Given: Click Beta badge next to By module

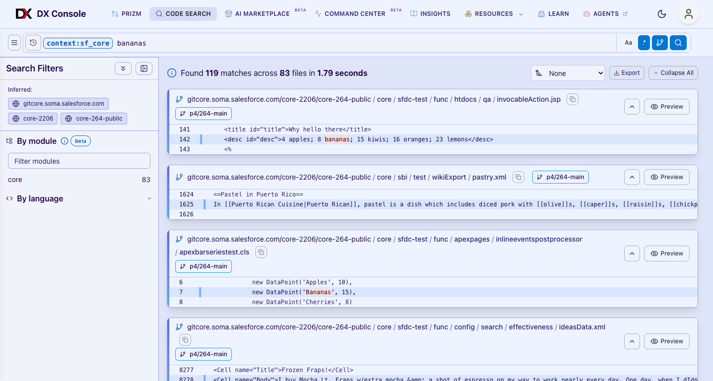Looking at the screenshot, I should pos(80,141).
